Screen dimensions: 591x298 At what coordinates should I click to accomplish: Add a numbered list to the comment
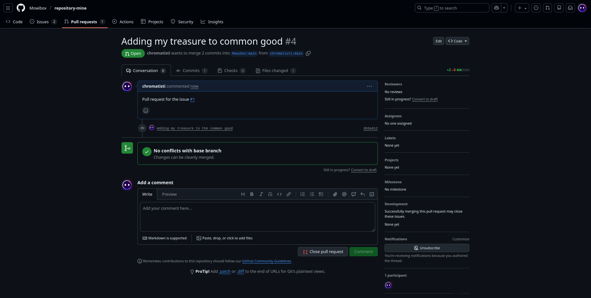(302, 194)
